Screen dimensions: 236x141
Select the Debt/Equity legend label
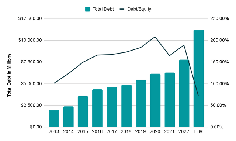click(x=139, y=9)
